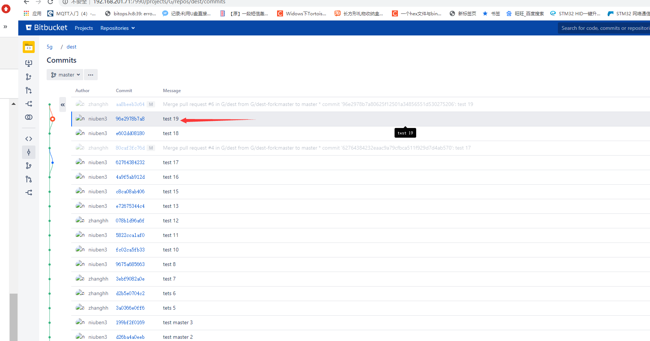The height and width of the screenshot is (341, 650).
Task: Select the Compare sidebar icon
Action: click(x=29, y=117)
